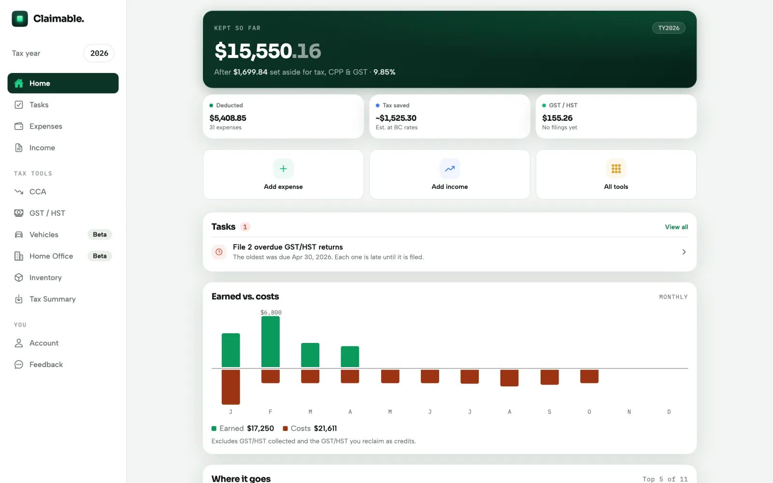Click the TY2026 badge
The image size is (773, 483).
pyautogui.click(x=669, y=28)
